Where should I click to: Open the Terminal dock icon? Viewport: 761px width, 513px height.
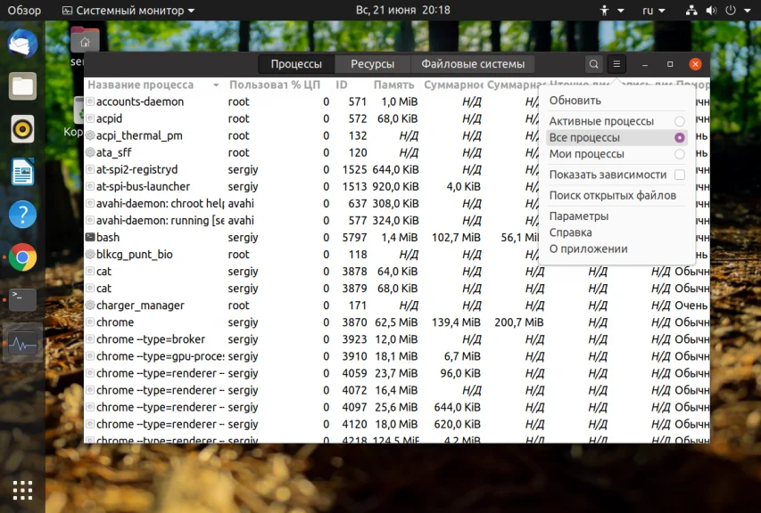pos(22,299)
